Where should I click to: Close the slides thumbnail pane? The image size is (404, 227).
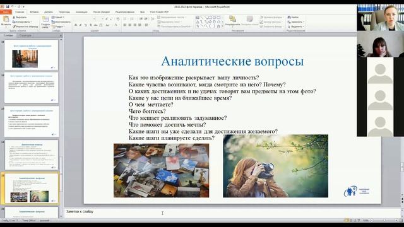tap(61, 35)
